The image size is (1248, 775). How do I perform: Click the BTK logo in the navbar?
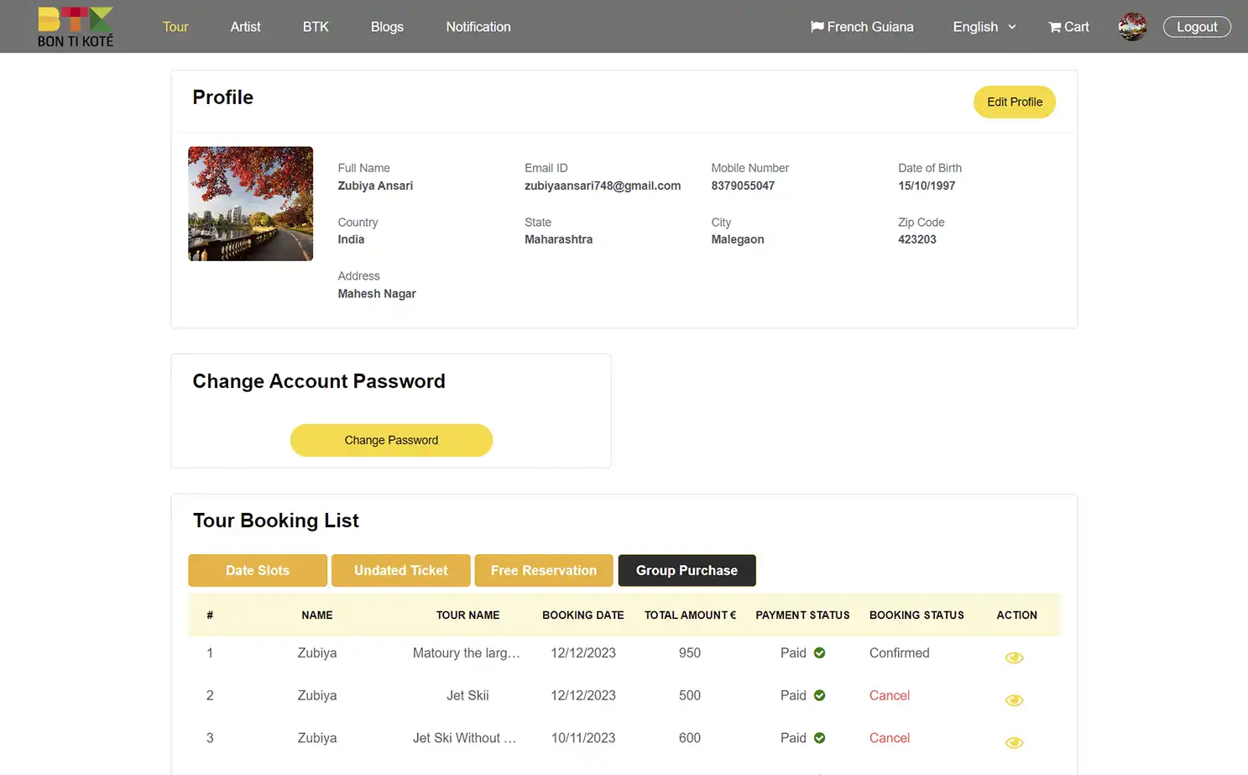coord(75,26)
